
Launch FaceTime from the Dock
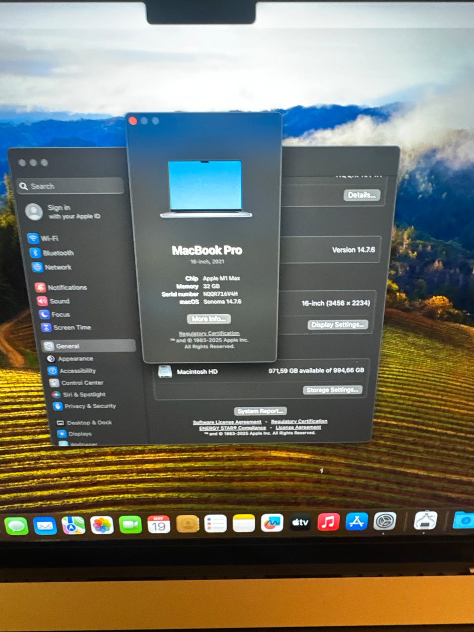coord(130,524)
